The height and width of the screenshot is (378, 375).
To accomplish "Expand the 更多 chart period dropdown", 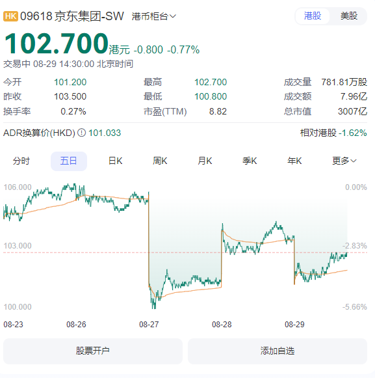I will tap(344, 161).
